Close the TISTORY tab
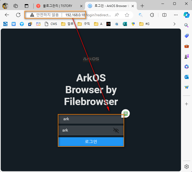Image resolution: width=192 pixels, height=172 pixels. pos(81,6)
